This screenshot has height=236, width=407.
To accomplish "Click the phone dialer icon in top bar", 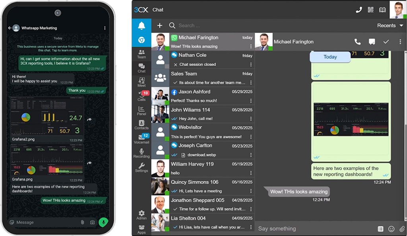I will tap(359, 10).
